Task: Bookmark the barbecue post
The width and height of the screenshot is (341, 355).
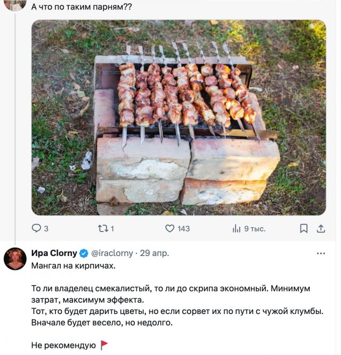Action: click(x=304, y=228)
